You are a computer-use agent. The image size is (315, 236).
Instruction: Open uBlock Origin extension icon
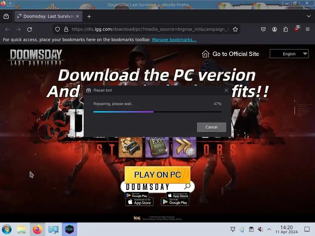coord(297,29)
